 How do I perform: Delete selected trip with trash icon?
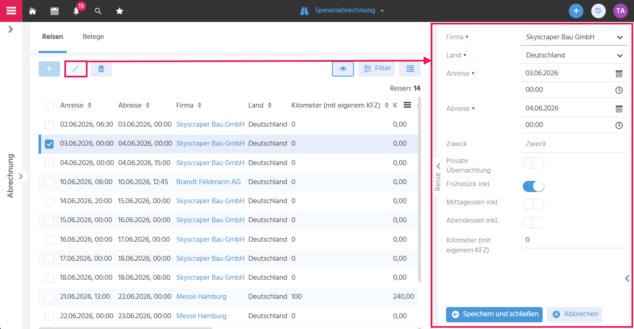pyautogui.click(x=101, y=69)
